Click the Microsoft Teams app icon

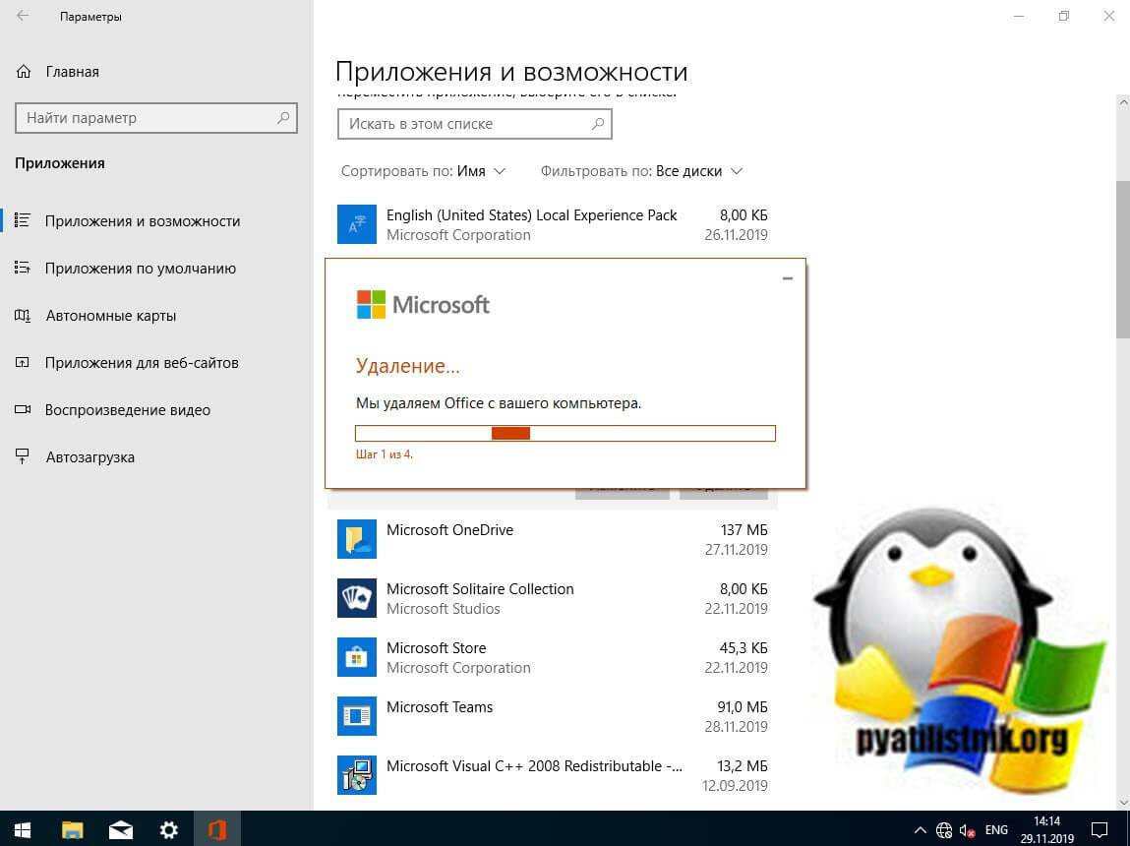(x=356, y=716)
